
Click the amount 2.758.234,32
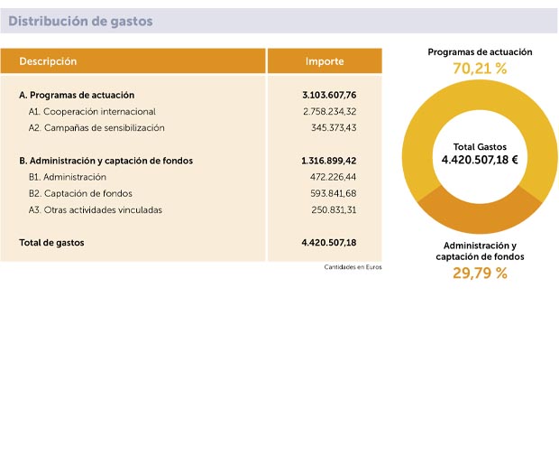click(x=330, y=112)
